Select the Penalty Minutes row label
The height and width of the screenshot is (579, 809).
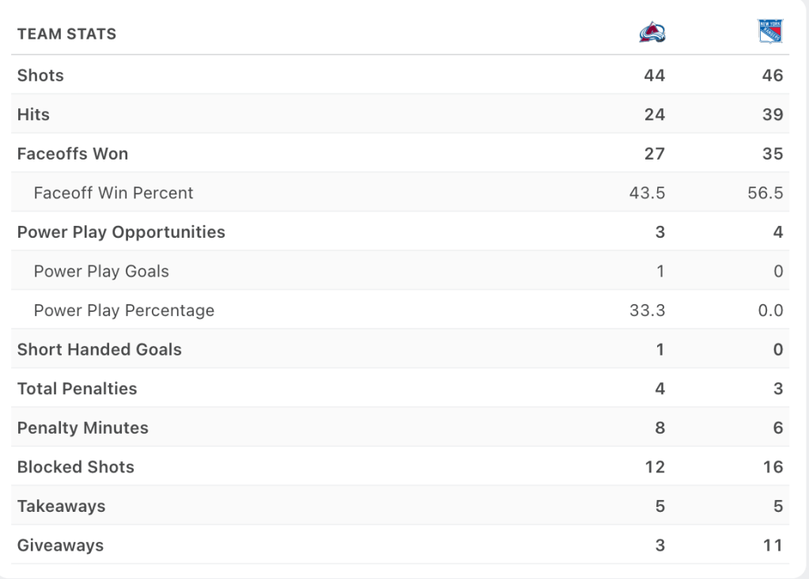tap(82, 428)
